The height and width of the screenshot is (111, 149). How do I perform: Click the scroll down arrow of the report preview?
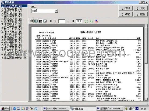[x=146, y=99]
